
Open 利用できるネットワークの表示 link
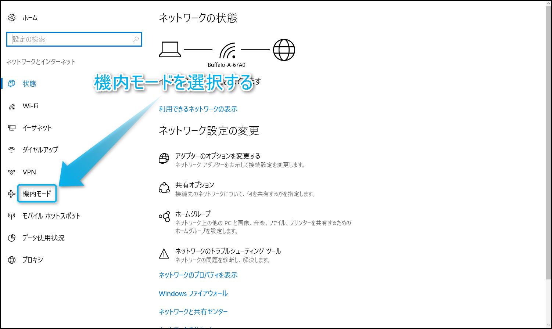(x=198, y=109)
